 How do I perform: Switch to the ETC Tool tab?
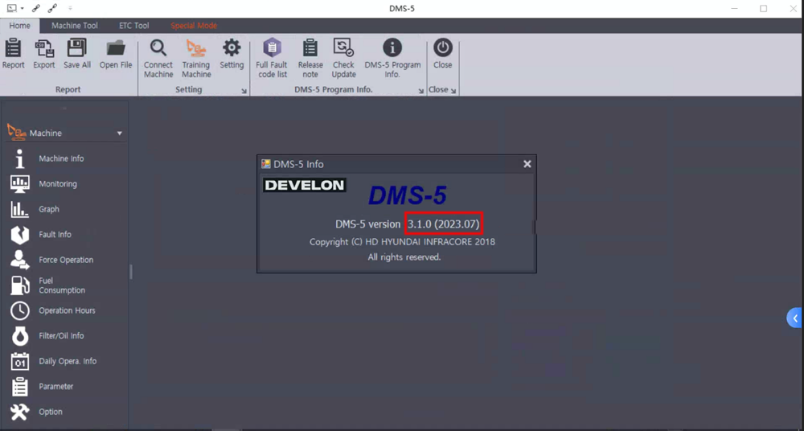click(x=133, y=26)
